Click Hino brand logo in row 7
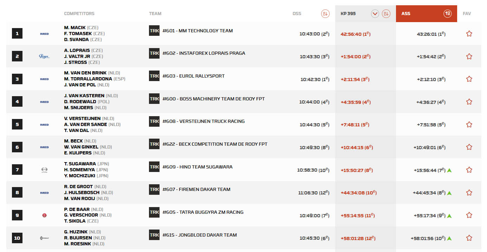The height and width of the screenshot is (252, 487). coord(44,170)
